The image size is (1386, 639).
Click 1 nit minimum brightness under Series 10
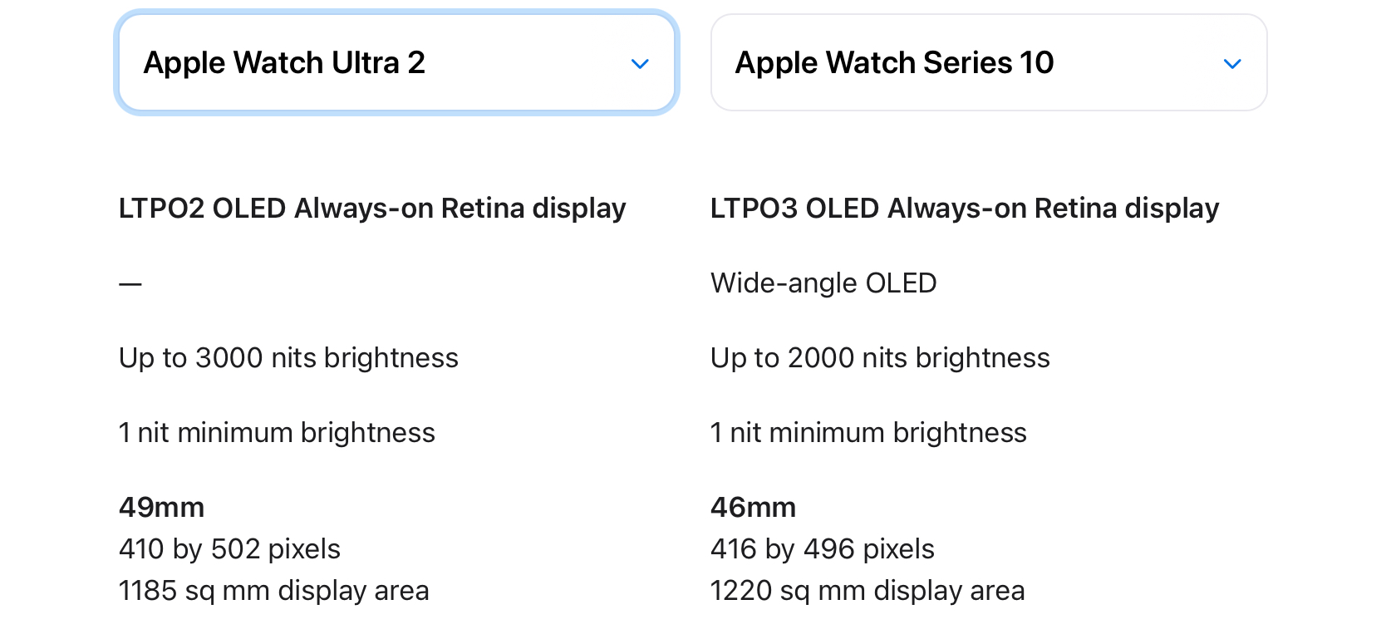coord(868,433)
